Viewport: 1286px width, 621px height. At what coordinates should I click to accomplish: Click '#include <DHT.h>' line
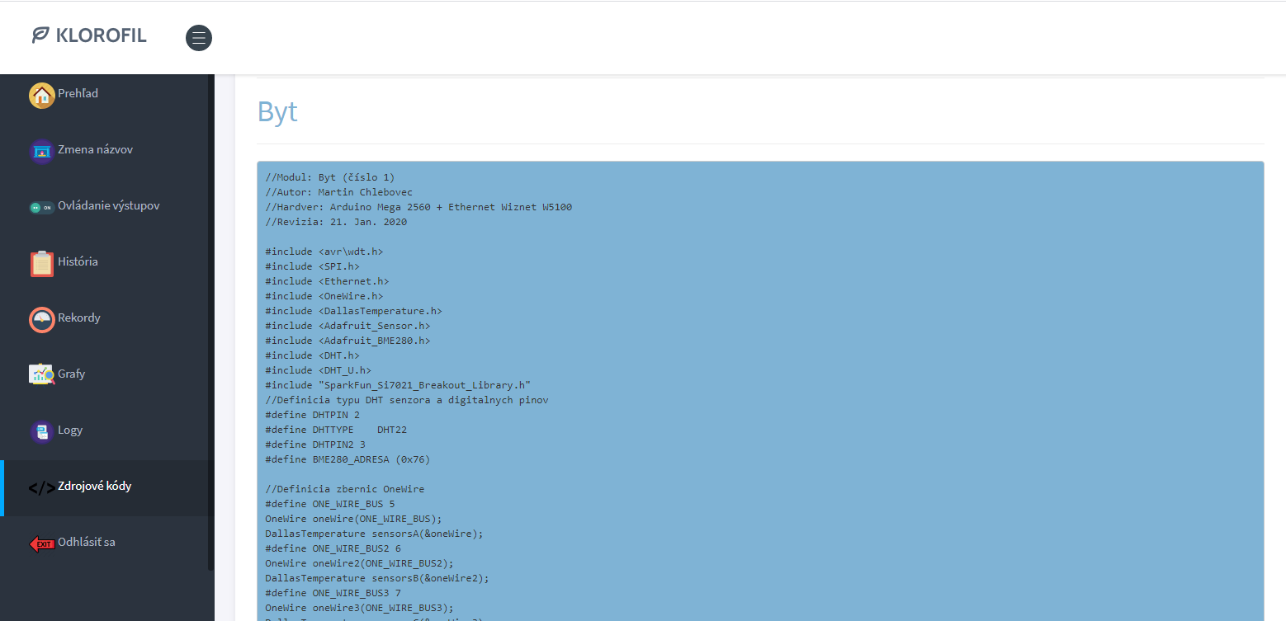click(312, 355)
